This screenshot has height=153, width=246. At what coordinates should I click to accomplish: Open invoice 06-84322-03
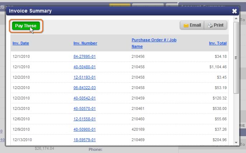pyautogui.click(x=85, y=88)
